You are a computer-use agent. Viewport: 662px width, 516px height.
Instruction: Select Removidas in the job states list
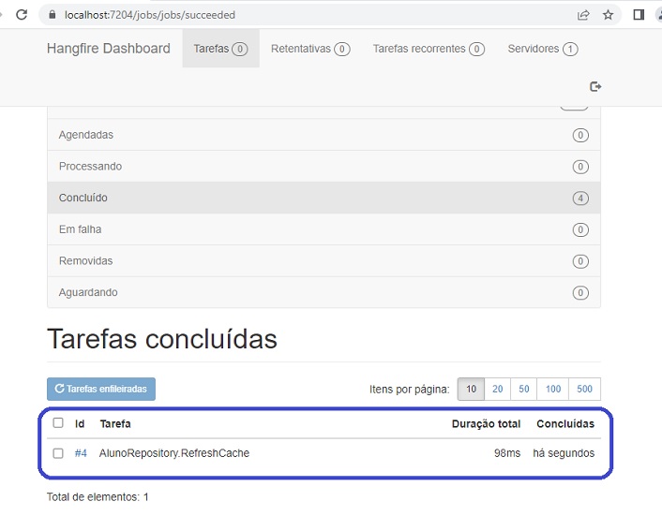tap(323, 261)
